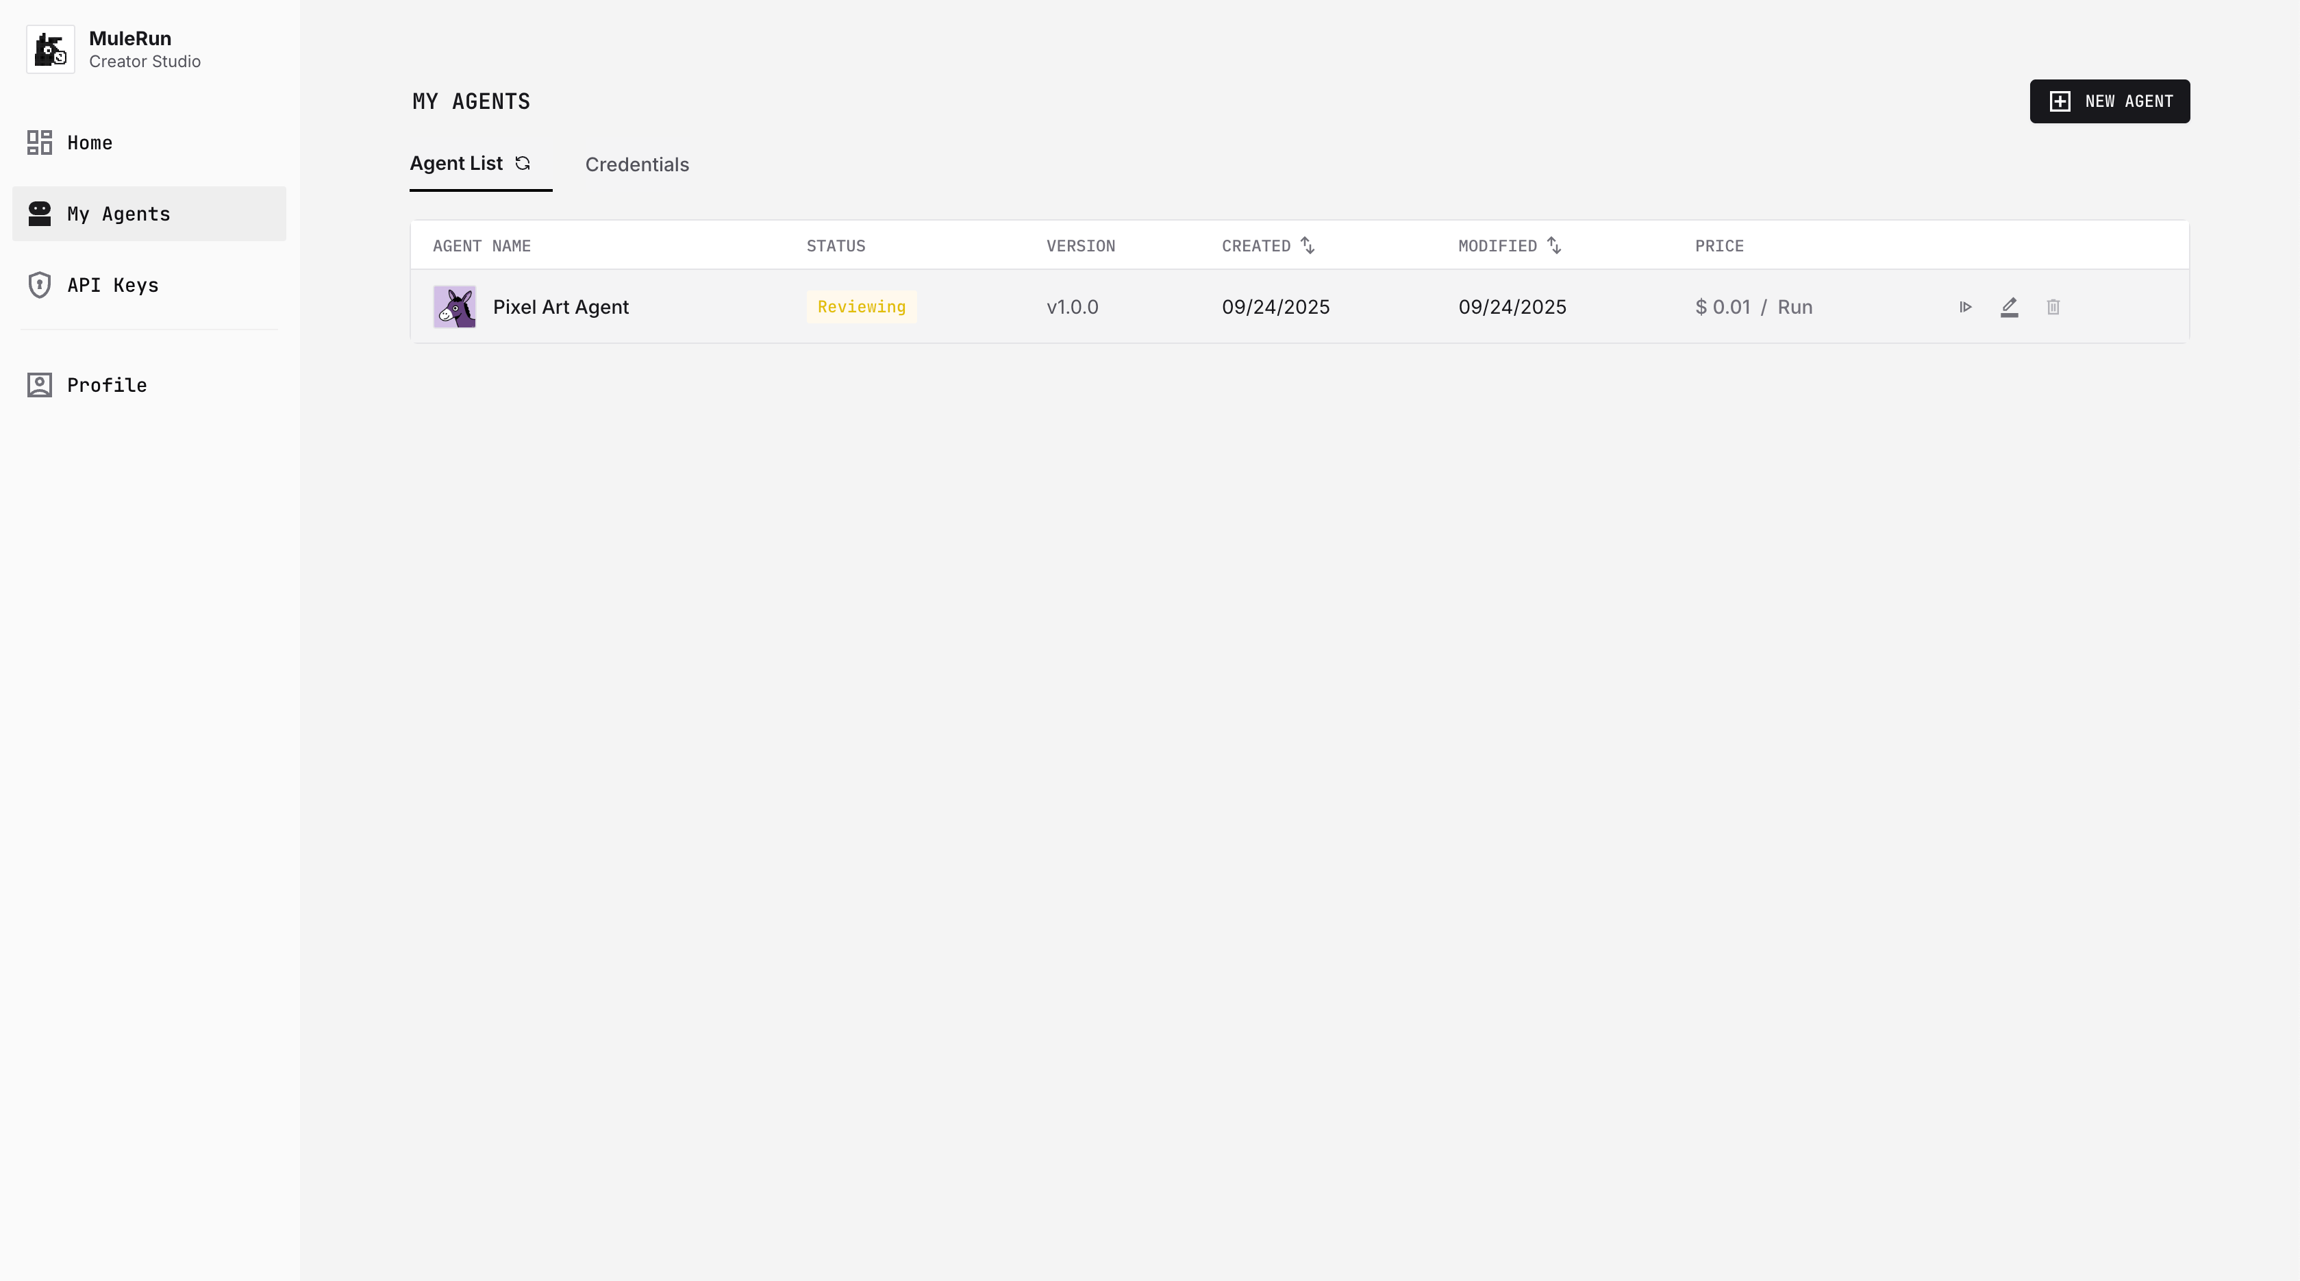Open Home from the sidebar
This screenshot has height=1281, width=2300.
90,143
